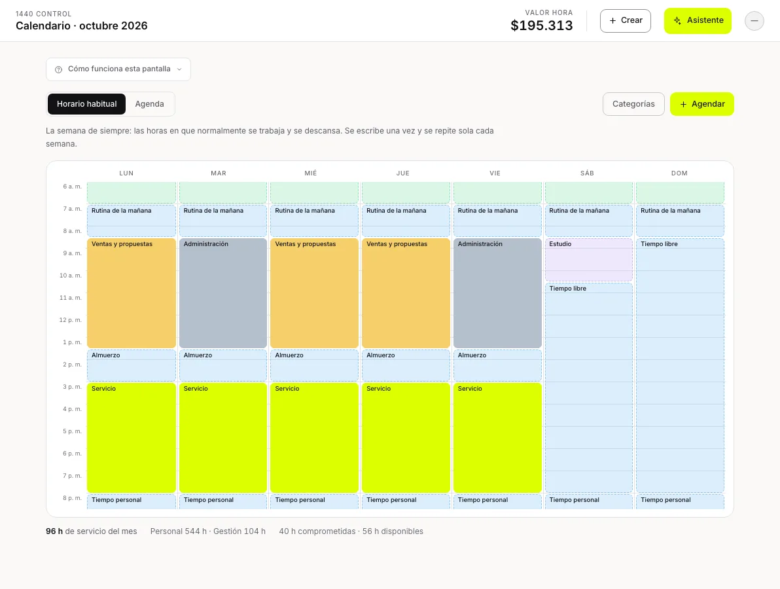780x589 pixels.
Task: Select Tuesday's Servicio block
Action: pyautogui.click(x=223, y=438)
